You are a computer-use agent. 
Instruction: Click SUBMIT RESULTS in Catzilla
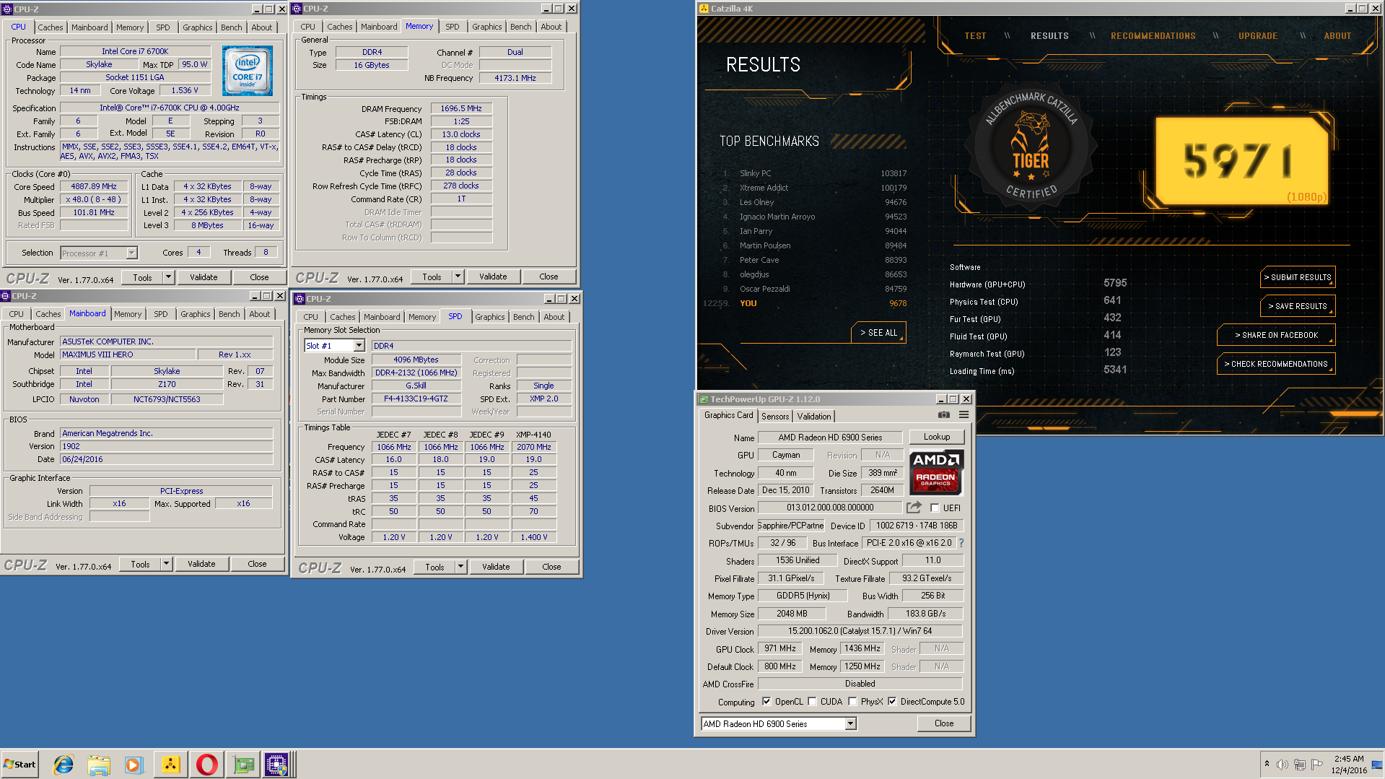click(1298, 277)
